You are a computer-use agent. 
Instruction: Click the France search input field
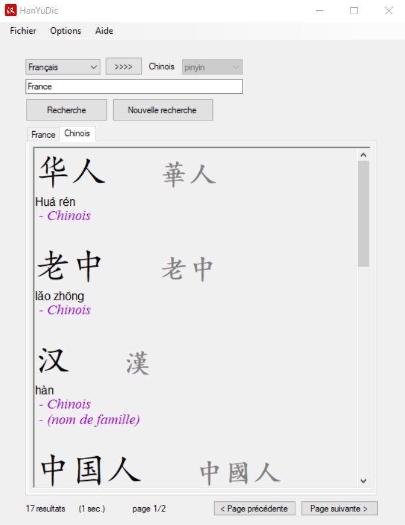134,87
